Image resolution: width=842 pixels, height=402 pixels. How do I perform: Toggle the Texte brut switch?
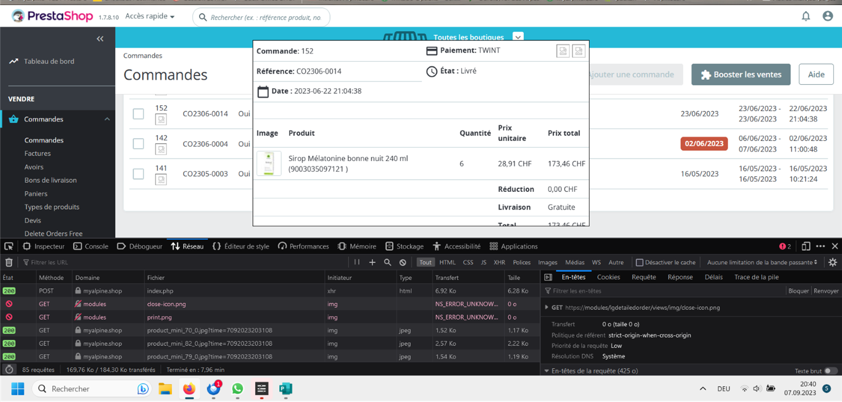click(830, 371)
